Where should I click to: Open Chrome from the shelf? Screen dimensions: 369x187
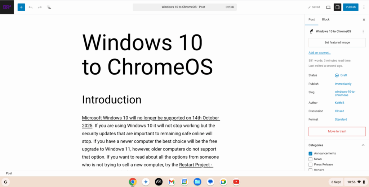(133, 182)
